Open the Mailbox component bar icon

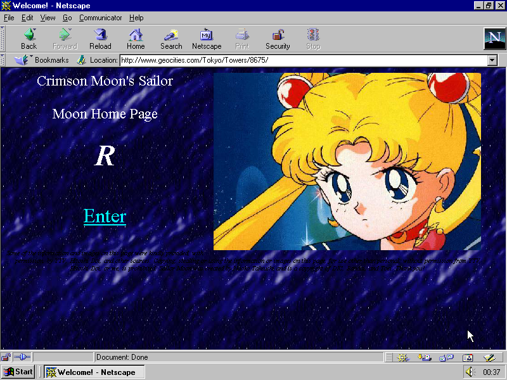point(424,357)
